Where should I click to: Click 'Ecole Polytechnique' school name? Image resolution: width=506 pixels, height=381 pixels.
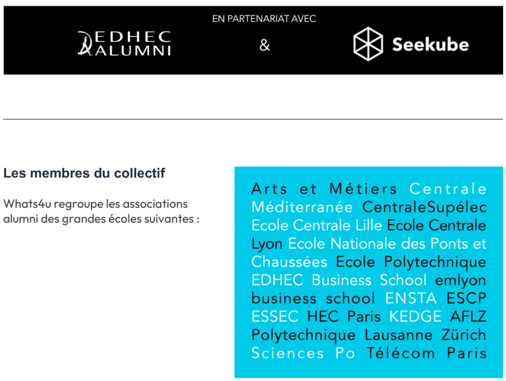(x=411, y=262)
